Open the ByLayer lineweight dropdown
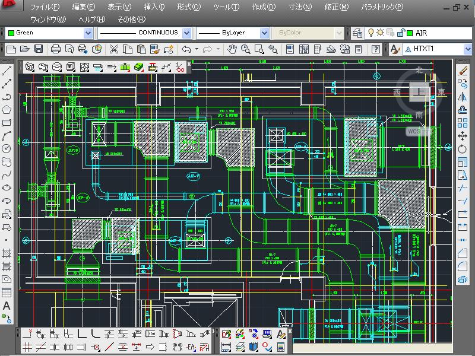 tap(265, 33)
